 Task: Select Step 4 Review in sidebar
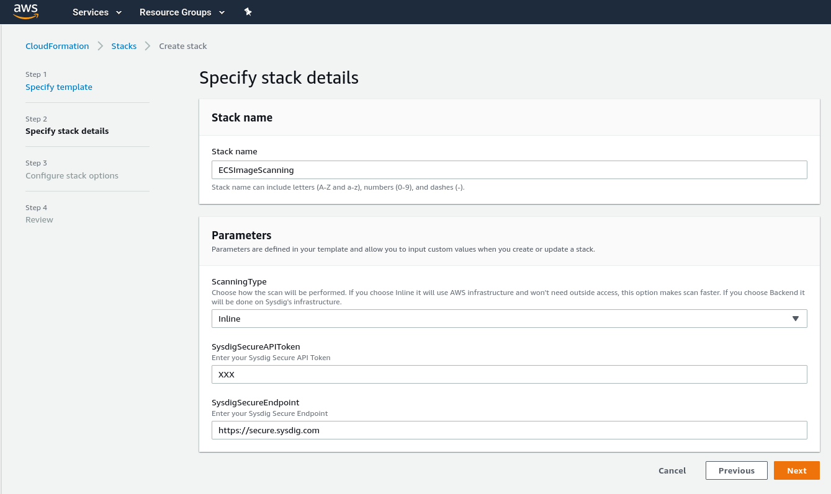point(39,219)
